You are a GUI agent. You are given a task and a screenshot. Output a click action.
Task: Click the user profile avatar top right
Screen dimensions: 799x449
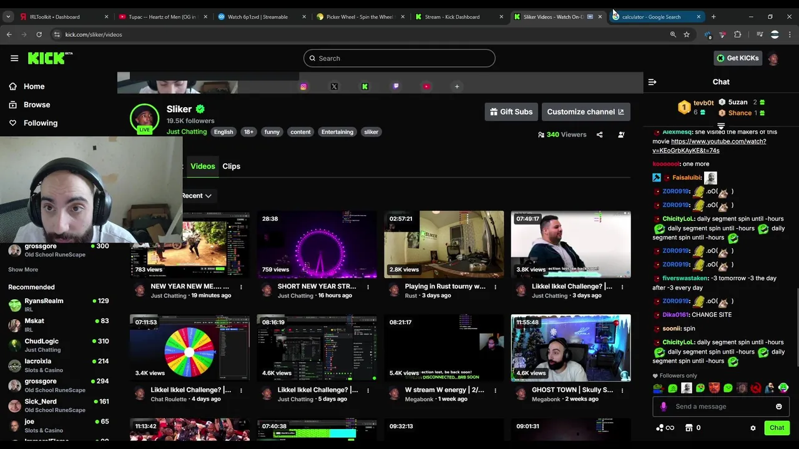773,59
